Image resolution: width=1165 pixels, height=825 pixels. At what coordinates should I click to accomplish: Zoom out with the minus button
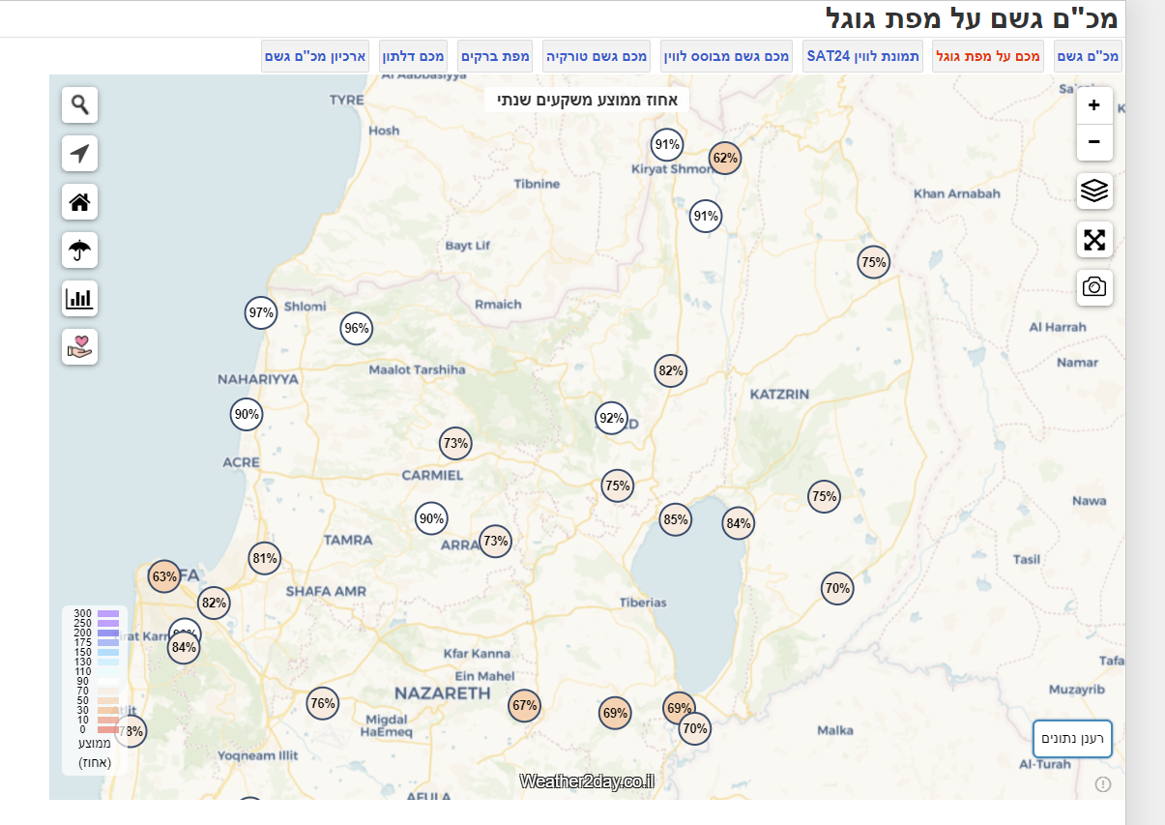coord(1094,142)
